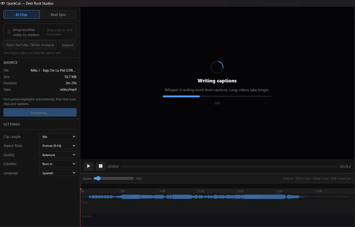Image resolution: width=355 pixels, height=227 pixels.
Task: Click the 18.7 MB size value
Action: click(70, 77)
